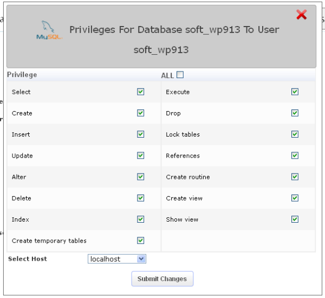Viewport: 325px width, 298px height.
Task: Disable the Delete privilege checkbox
Action: (140, 198)
